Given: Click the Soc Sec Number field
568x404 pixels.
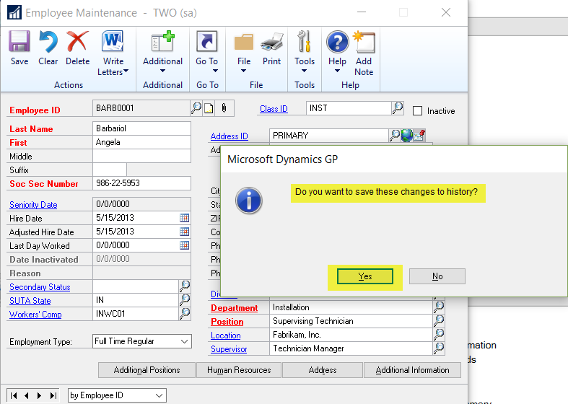Looking at the screenshot, I should (141, 183).
